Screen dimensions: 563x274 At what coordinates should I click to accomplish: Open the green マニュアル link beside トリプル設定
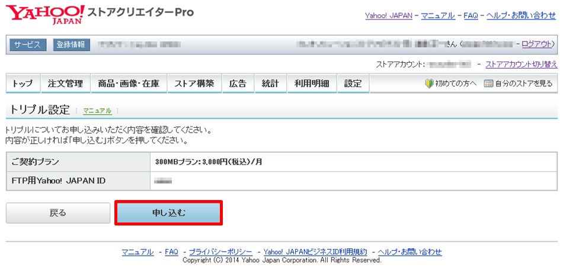(x=97, y=111)
